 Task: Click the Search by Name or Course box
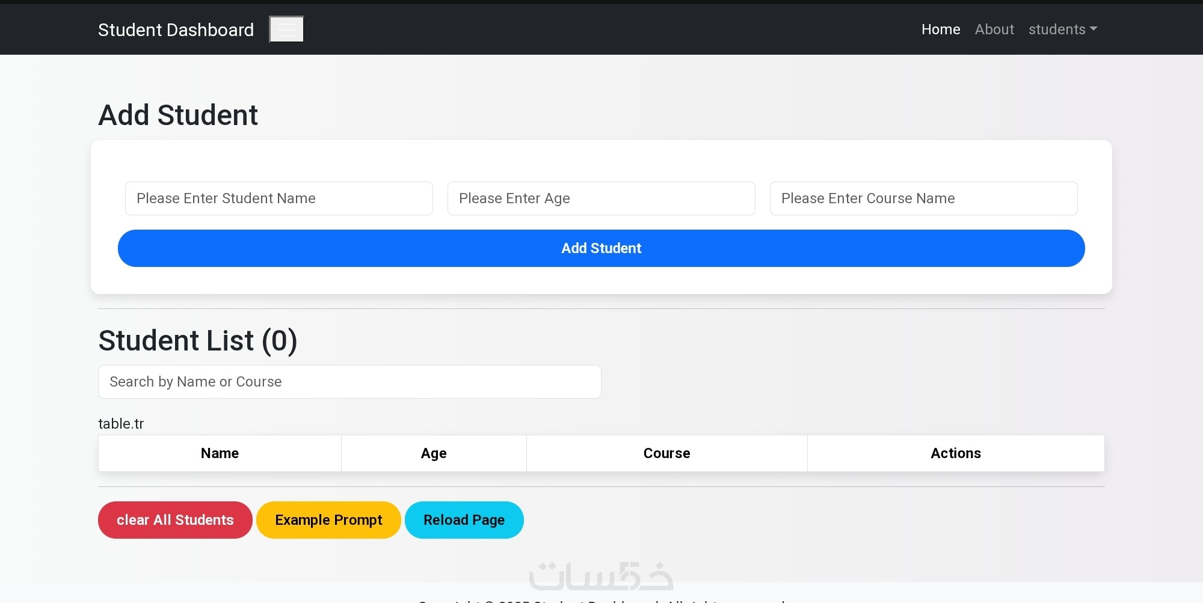(349, 382)
